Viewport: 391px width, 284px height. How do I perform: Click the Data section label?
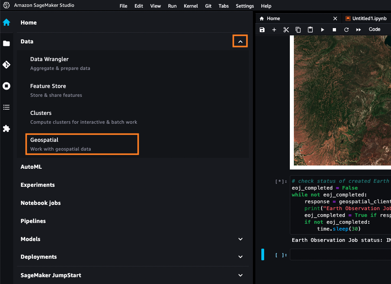tap(27, 41)
